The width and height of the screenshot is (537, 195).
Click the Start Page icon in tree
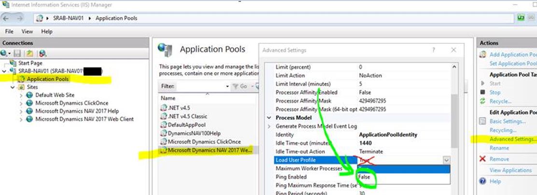pos(13,63)
